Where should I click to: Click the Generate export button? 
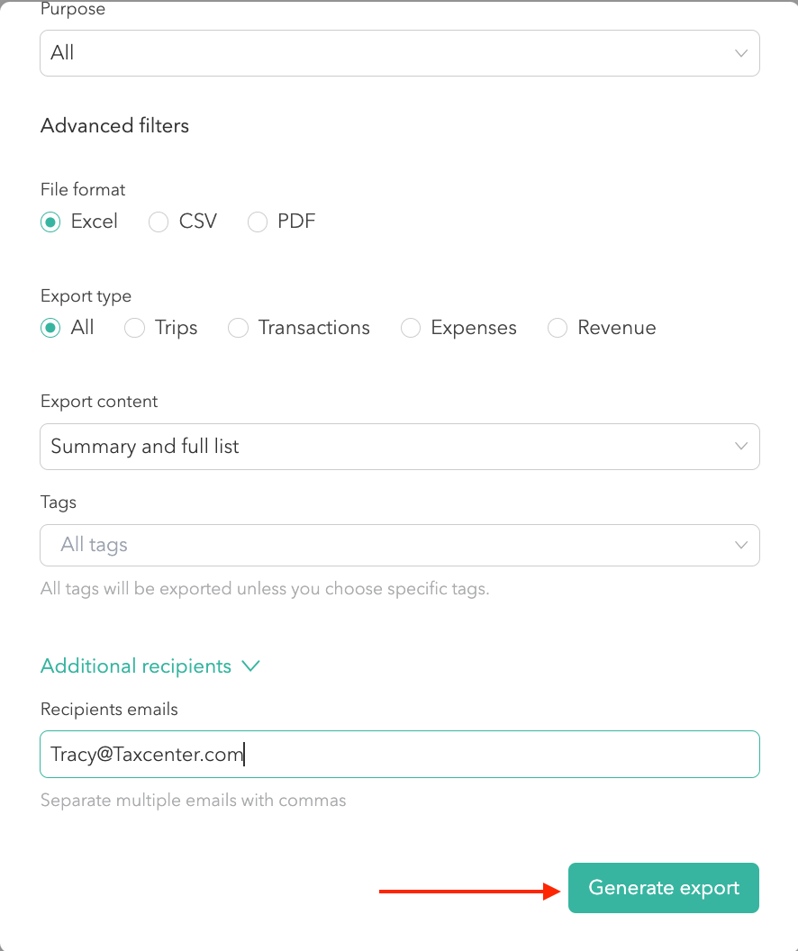[663, 888]
